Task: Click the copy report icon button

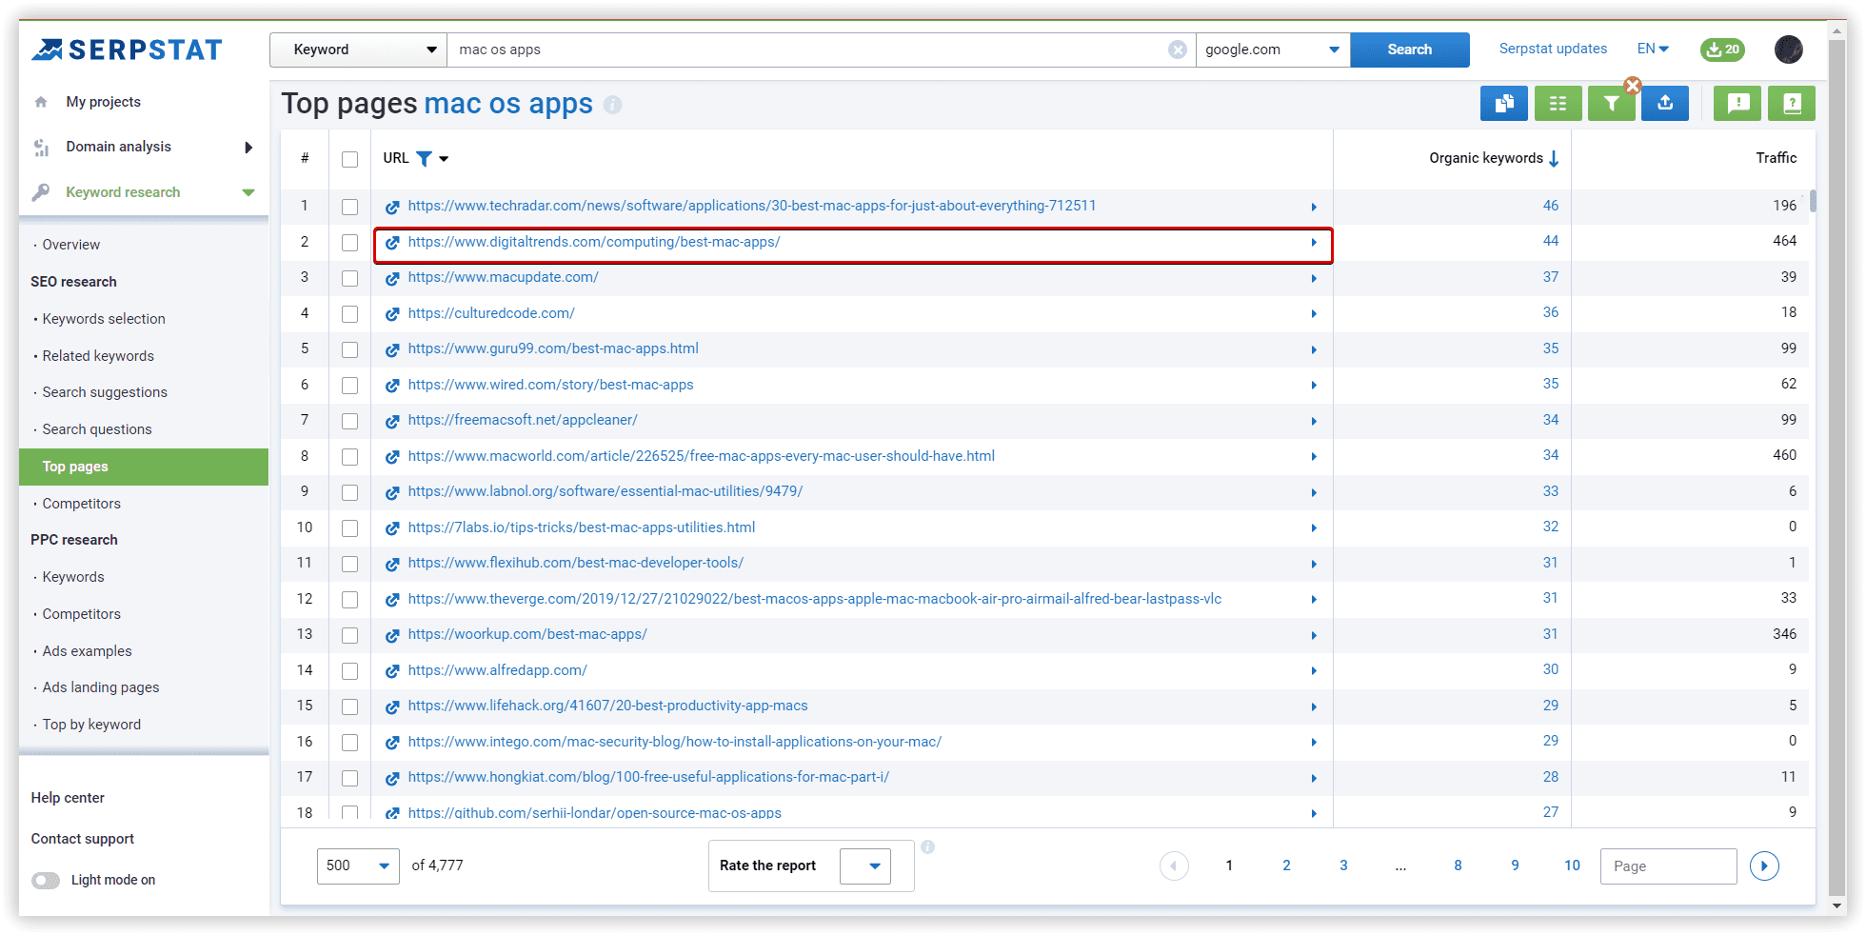Action: 1504,103
